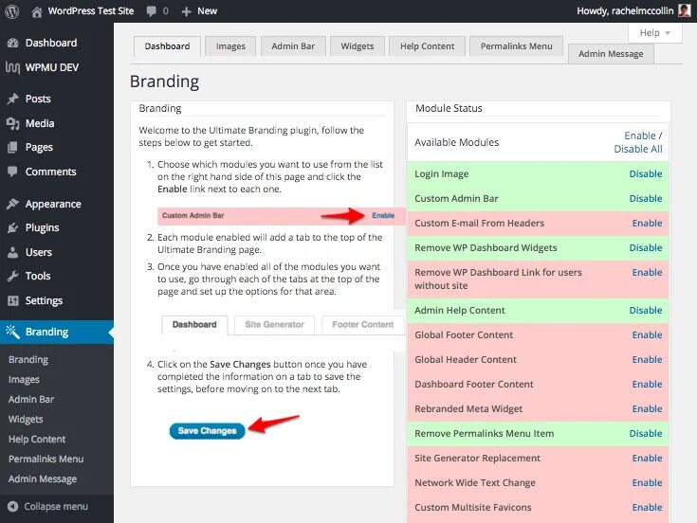
Task: Disable Remove Permalinks Menu Item module
Action: [646, 434]
